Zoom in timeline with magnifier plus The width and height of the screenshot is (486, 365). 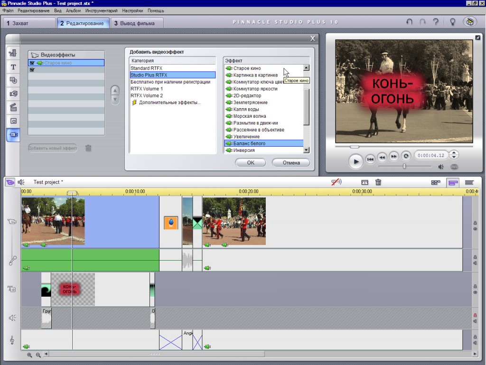pos(29,355)
